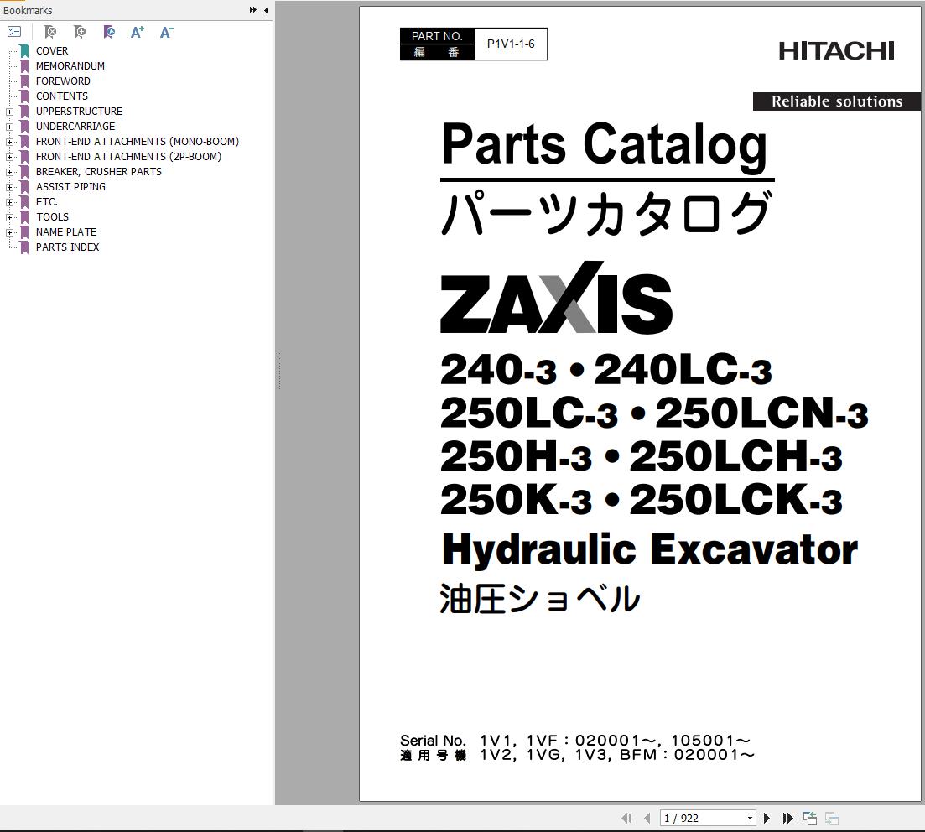The height and width of the screenshot is (832, 925).
Task: Expand the NAME PLATE bookmark
Action: pos(9,232)
